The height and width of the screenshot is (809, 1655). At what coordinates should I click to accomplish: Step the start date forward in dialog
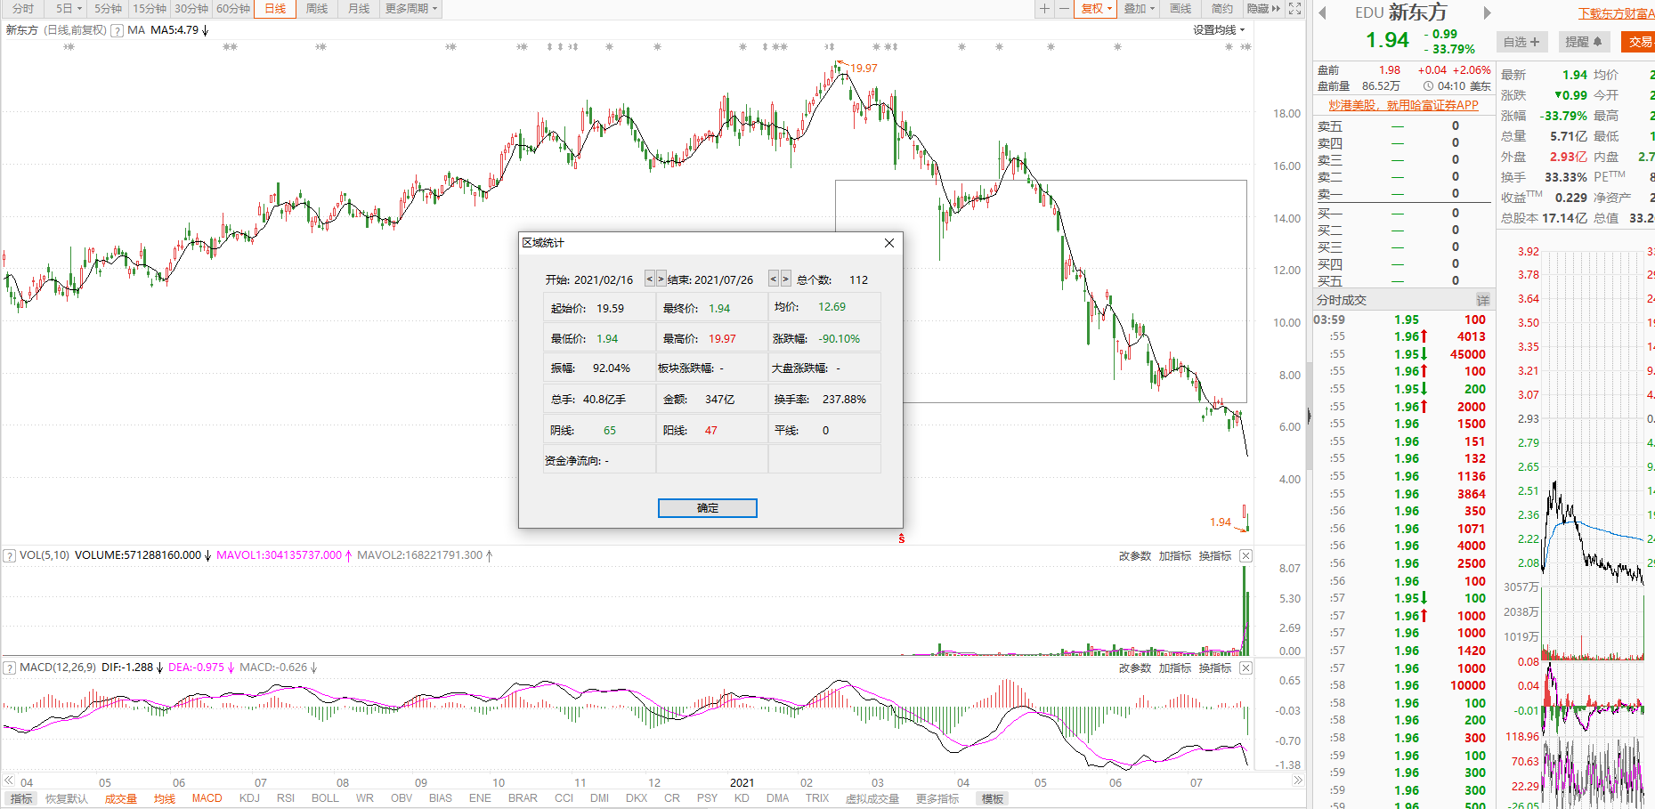[x=661, y=279]
